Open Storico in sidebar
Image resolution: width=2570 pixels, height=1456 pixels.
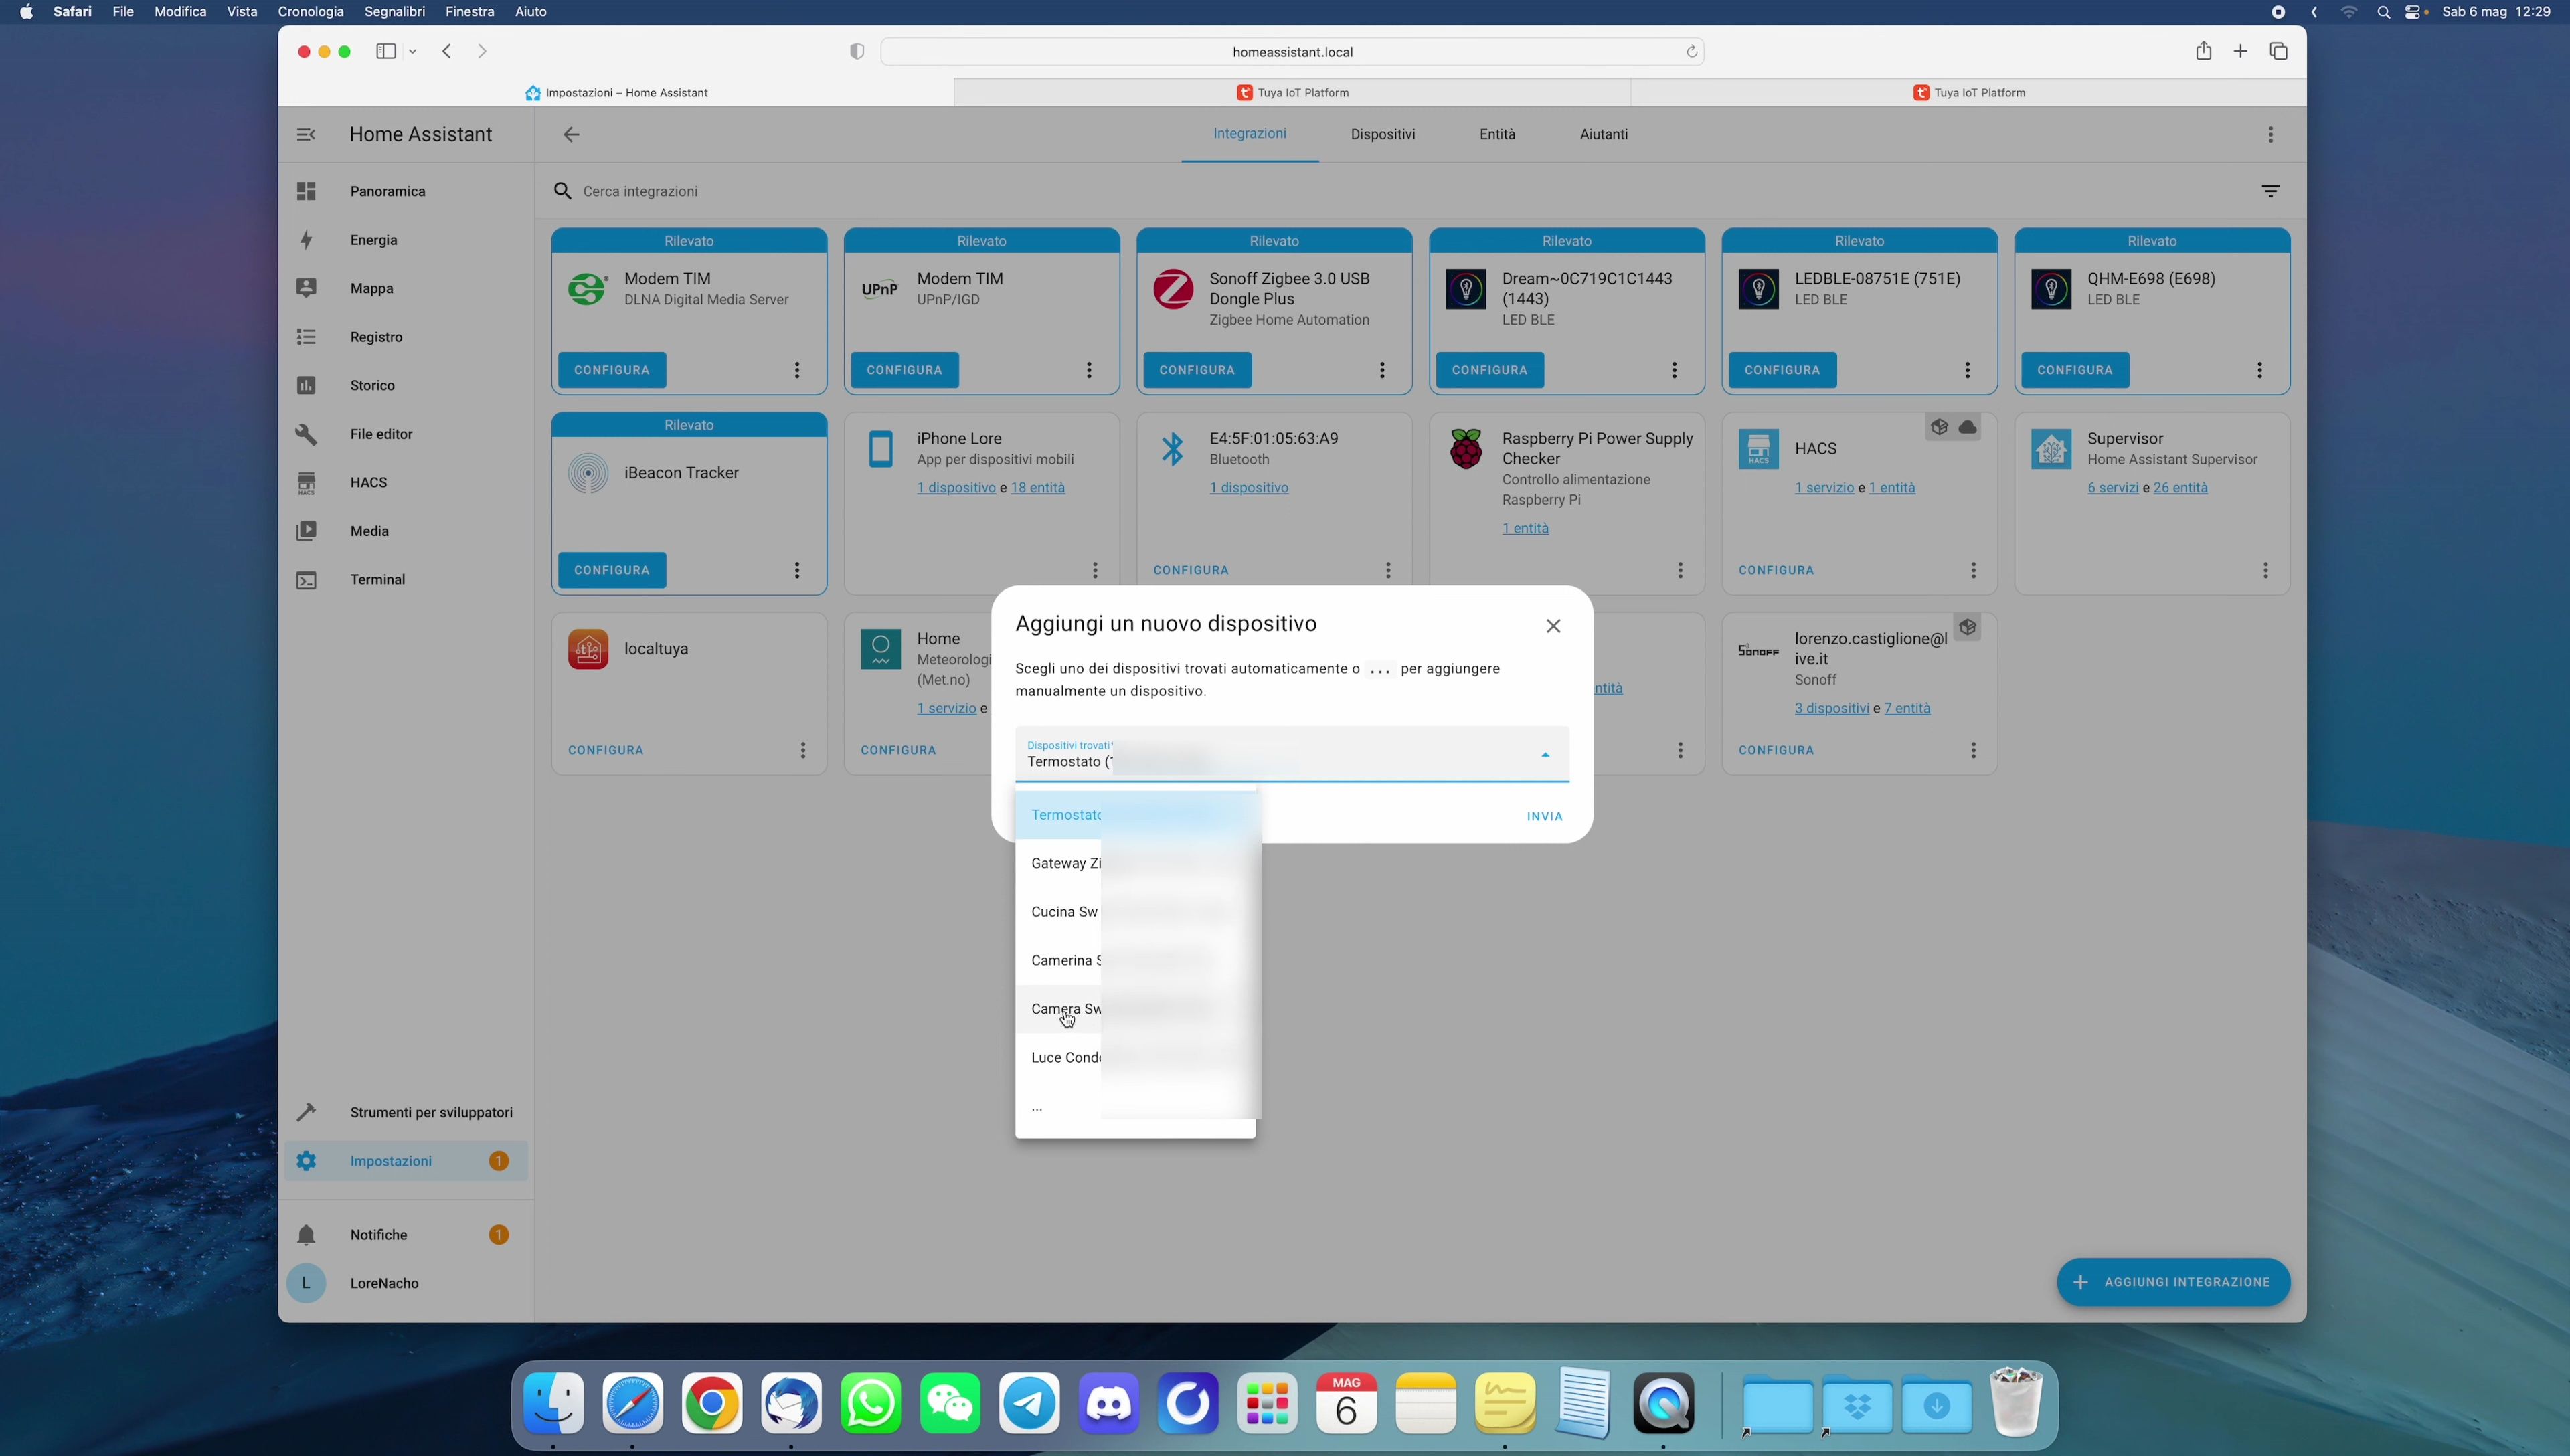pyautogui.click(x=406, y=385)
